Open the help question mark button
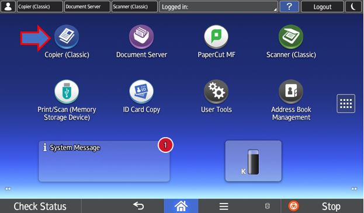Screen dimensions: 364x213 click(289, 6)
